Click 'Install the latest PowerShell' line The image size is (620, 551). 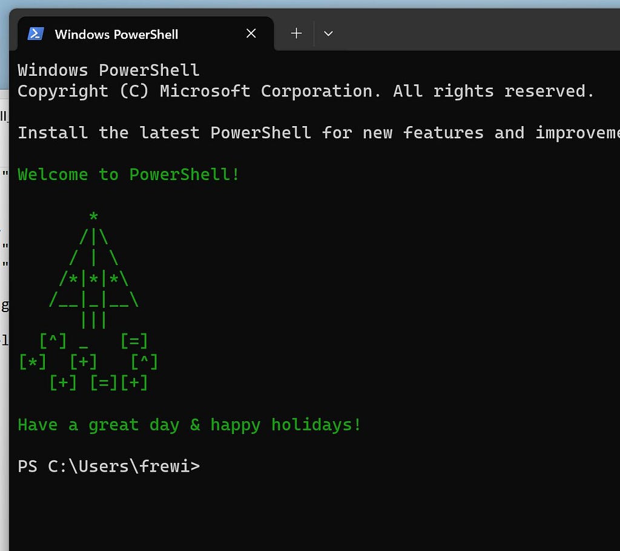[x=318, y=133]
